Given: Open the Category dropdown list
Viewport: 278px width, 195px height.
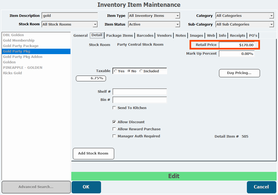Looking at the screenshot, I should [271, 16].
